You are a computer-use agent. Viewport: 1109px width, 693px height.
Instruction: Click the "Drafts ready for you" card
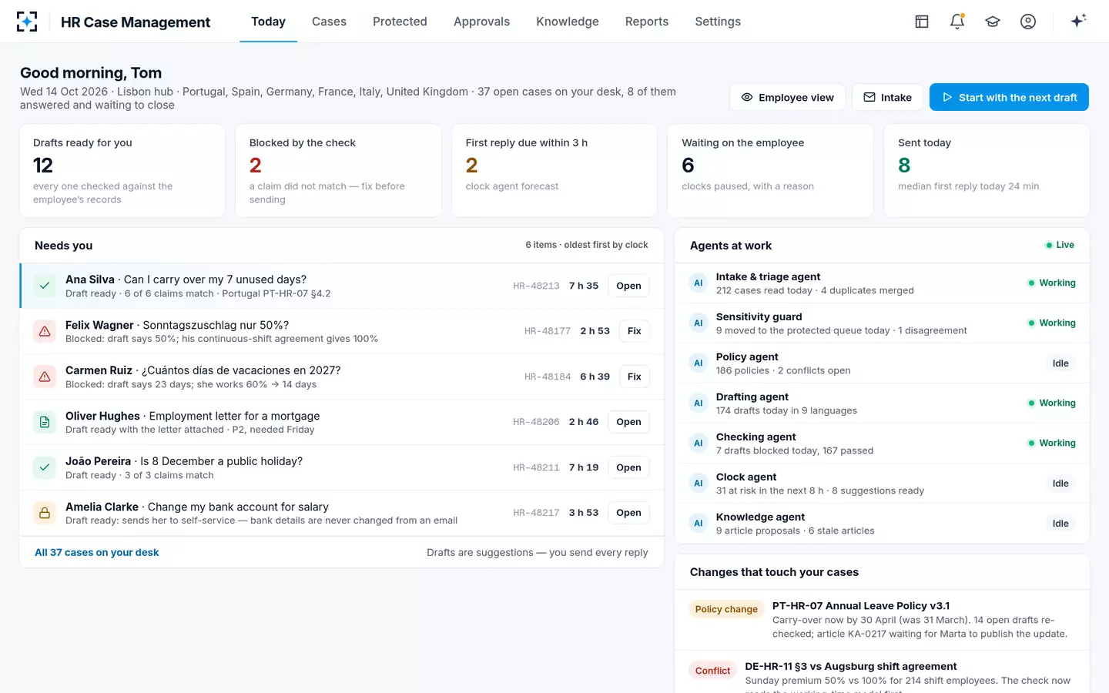[122, 171]
